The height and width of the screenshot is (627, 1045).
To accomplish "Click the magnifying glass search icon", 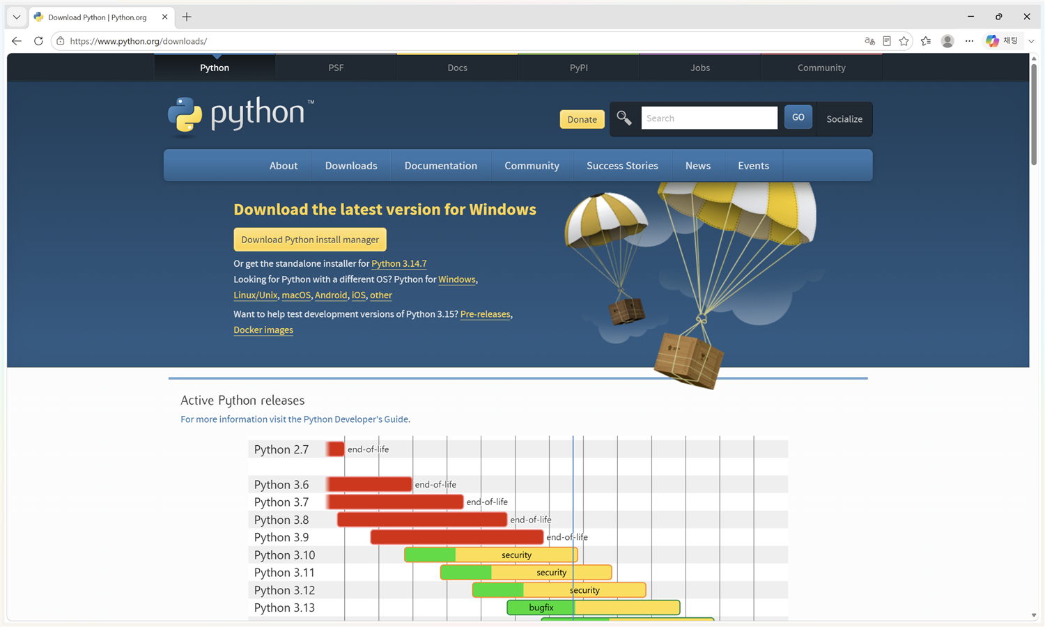I will coord(624,118).
